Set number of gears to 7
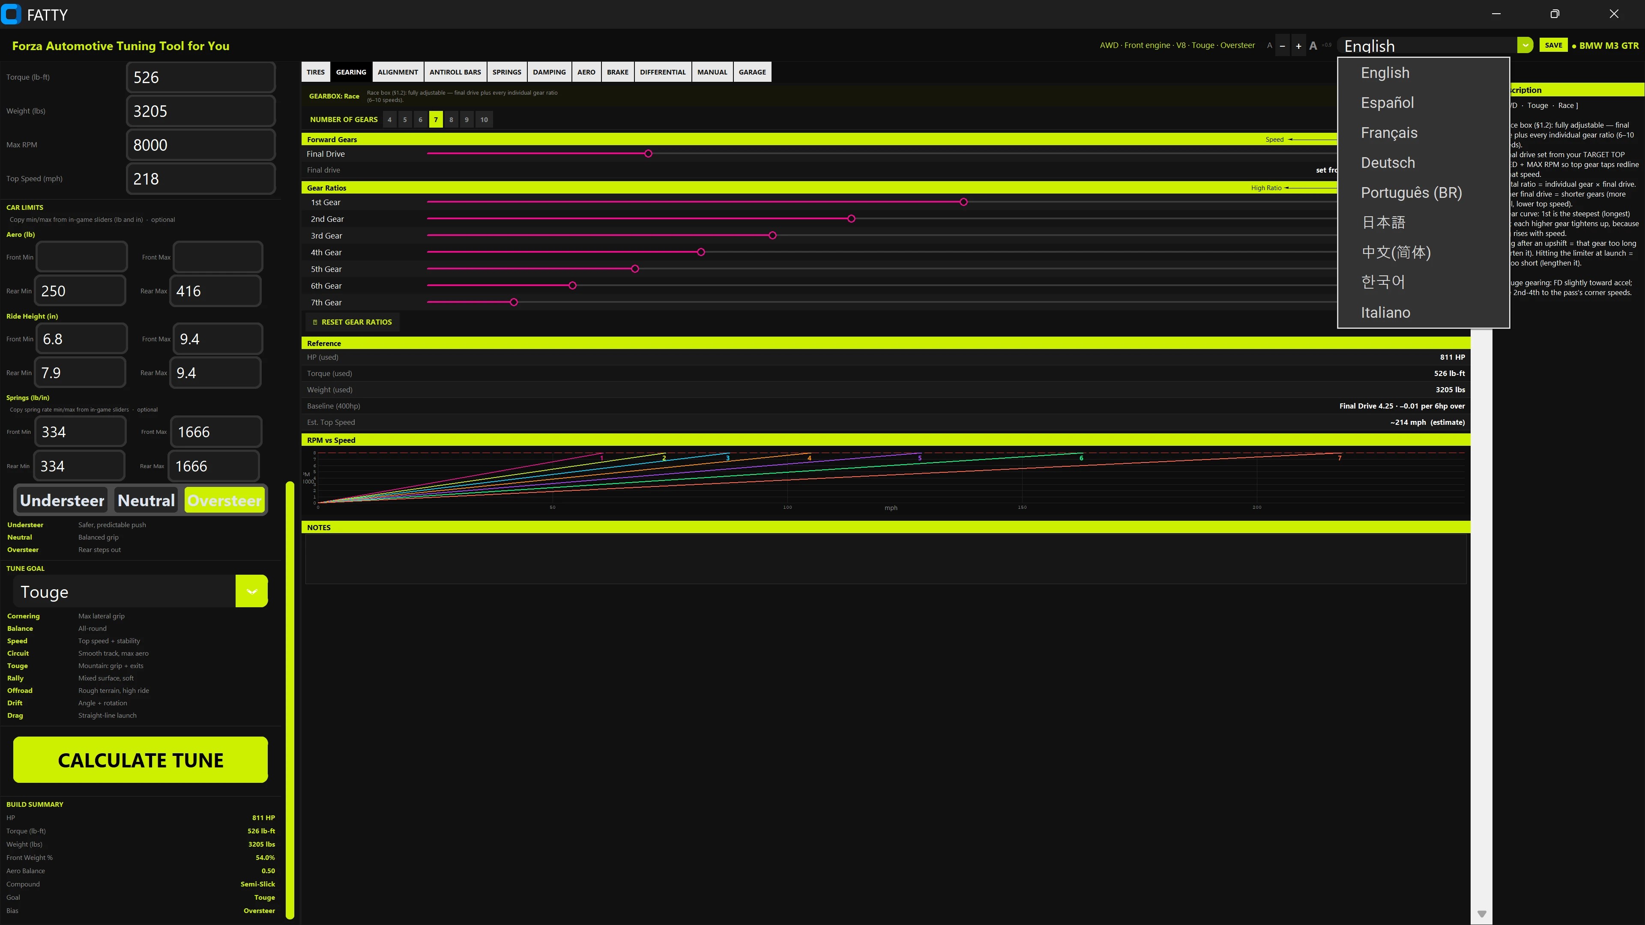Screen dimensions: 1645x925 436,119
